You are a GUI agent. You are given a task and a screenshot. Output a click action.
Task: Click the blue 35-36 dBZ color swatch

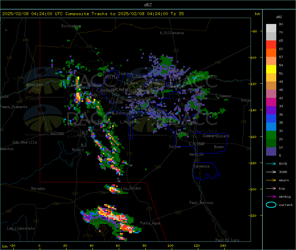(271, 118)
